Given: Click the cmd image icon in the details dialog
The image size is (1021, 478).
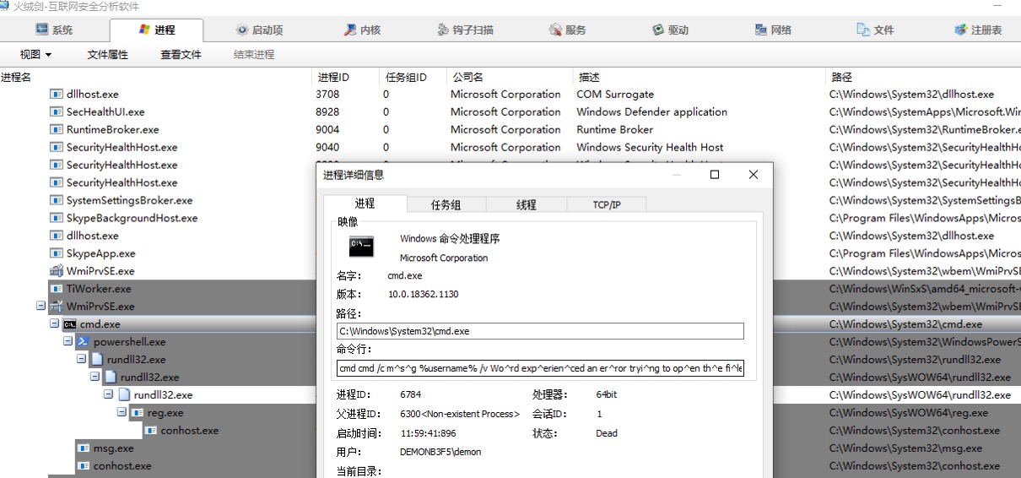Looking at the screenshot, I should click(362, 247).
